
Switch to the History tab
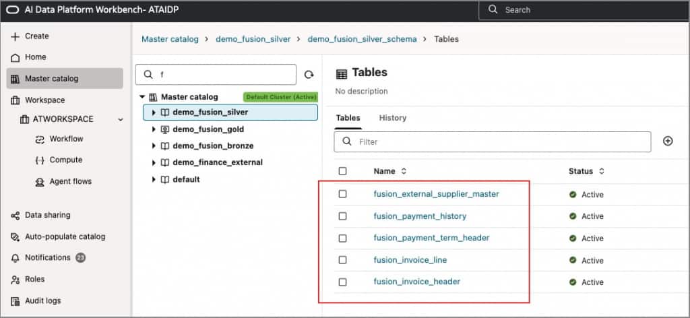[x=392, y=118]
